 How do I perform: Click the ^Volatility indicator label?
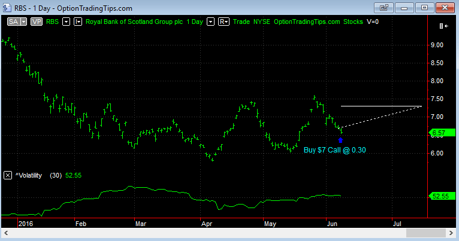29,175
